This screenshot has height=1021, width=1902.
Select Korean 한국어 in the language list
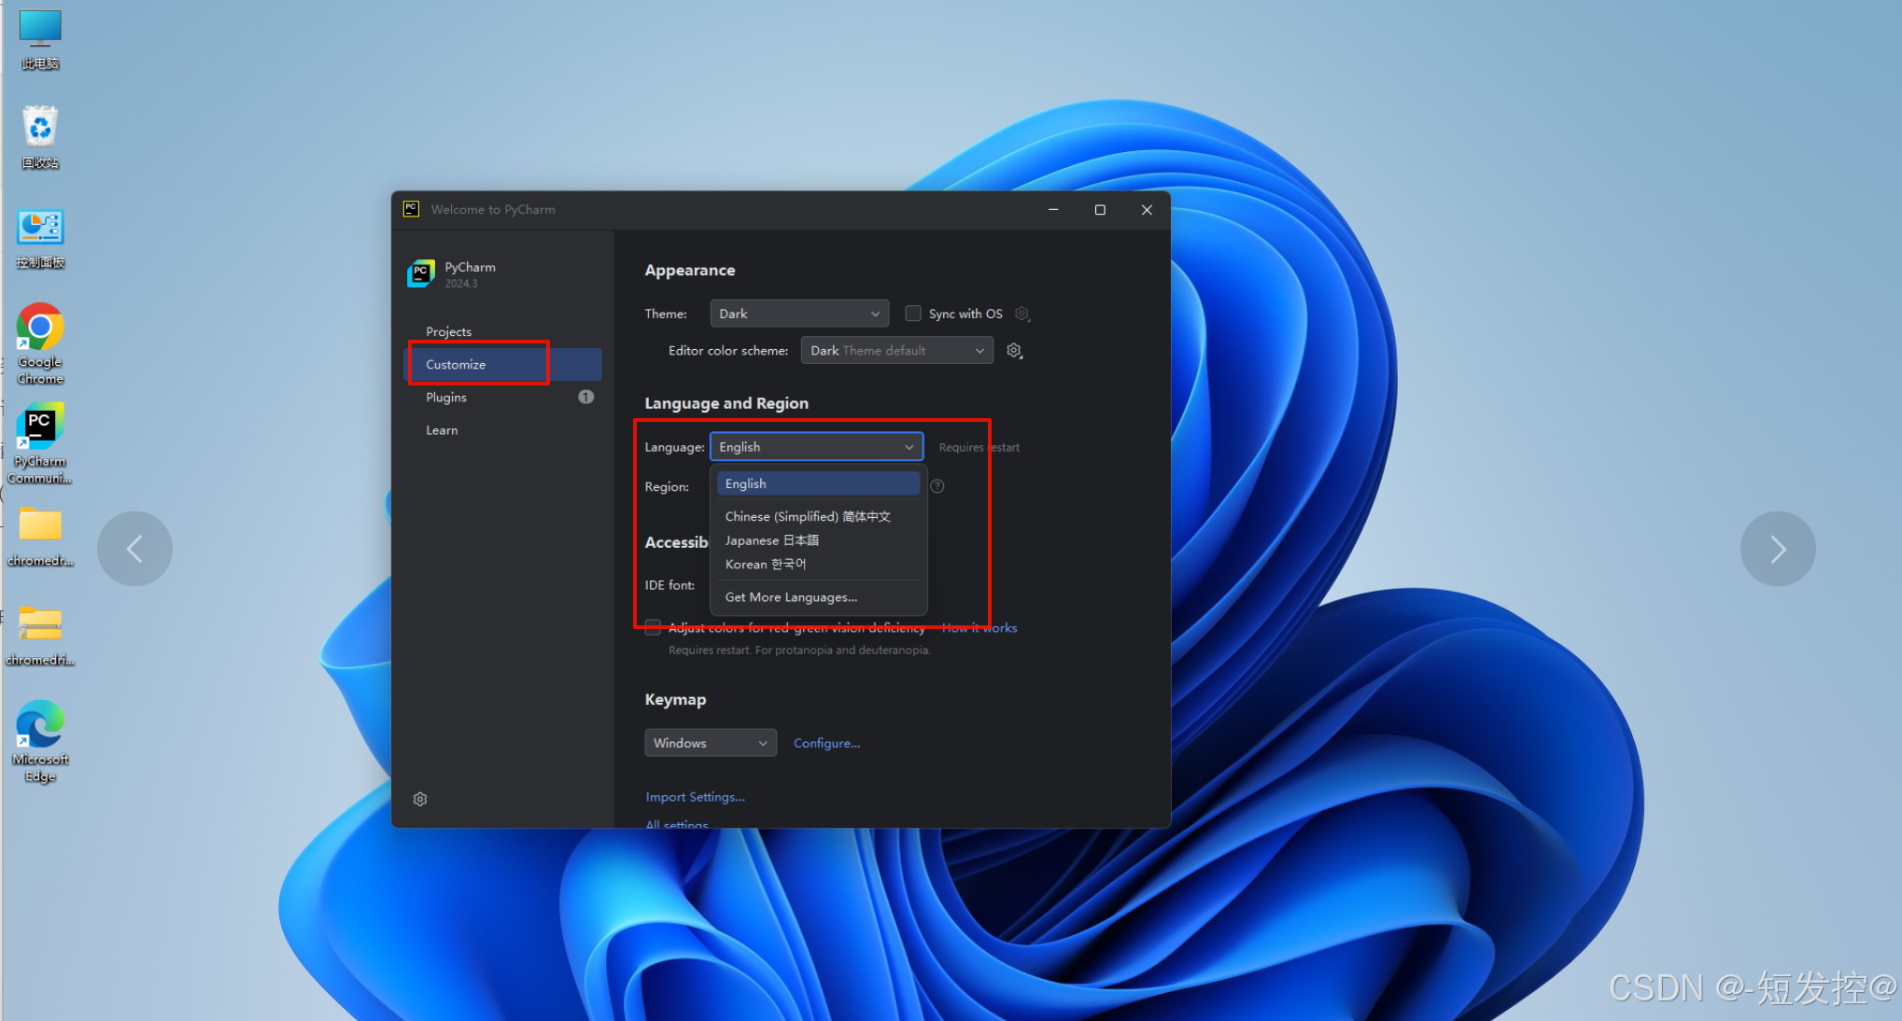[x=765, y=564]
